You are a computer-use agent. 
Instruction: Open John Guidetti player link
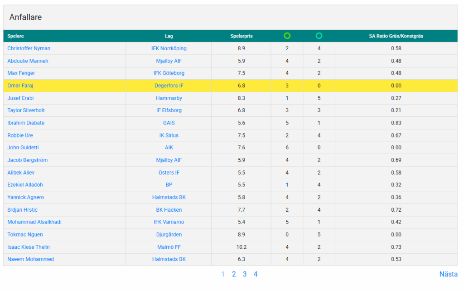coord(23,147)
